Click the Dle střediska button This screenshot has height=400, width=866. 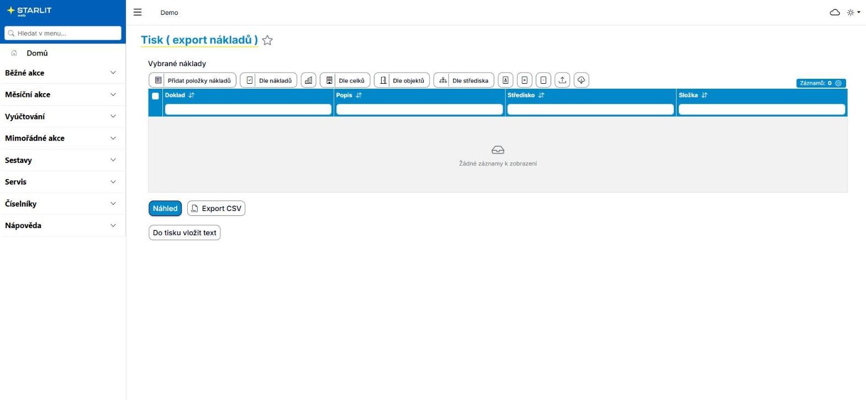463,80
